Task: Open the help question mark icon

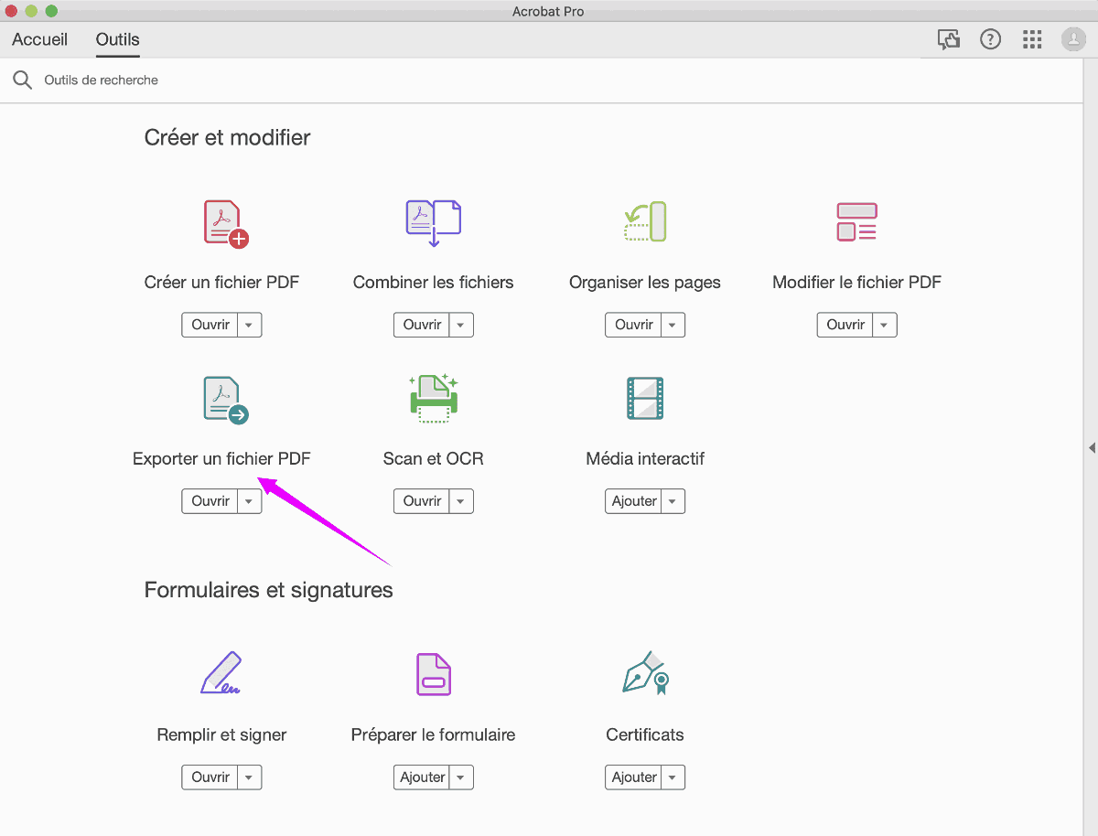Action: 990,39
